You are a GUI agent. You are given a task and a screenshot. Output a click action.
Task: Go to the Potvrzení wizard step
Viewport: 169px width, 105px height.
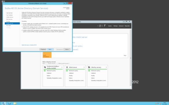8,26
